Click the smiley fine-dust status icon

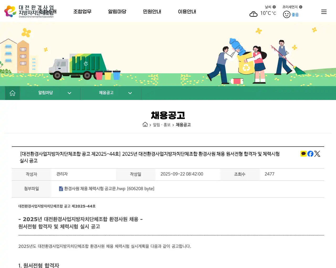[x=287, y=14]
